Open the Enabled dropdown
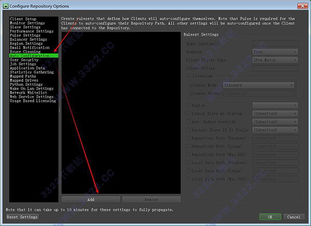This screenshot has width=311, height=226. point(275,52)
